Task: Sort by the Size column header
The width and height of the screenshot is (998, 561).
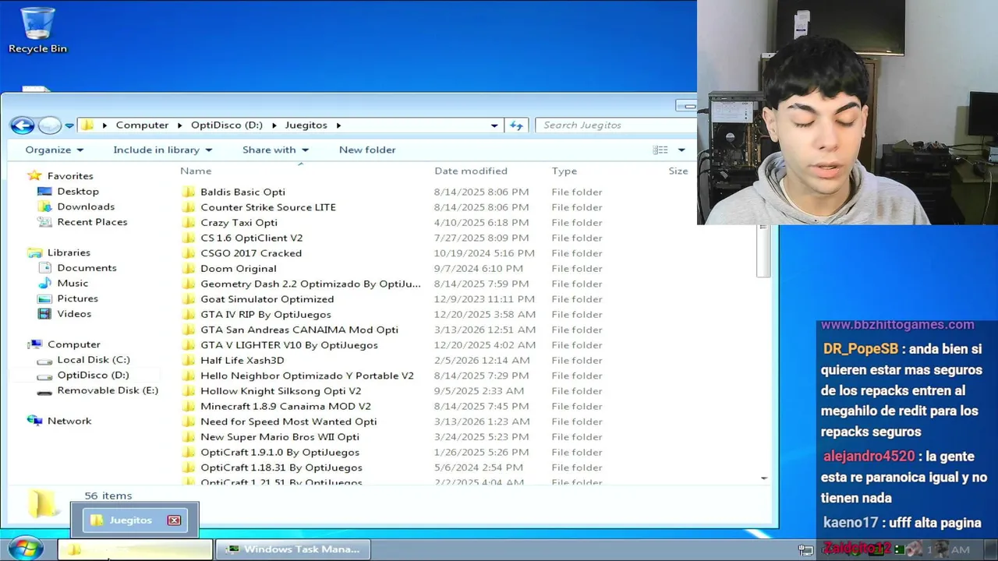Action: point(678,171)
